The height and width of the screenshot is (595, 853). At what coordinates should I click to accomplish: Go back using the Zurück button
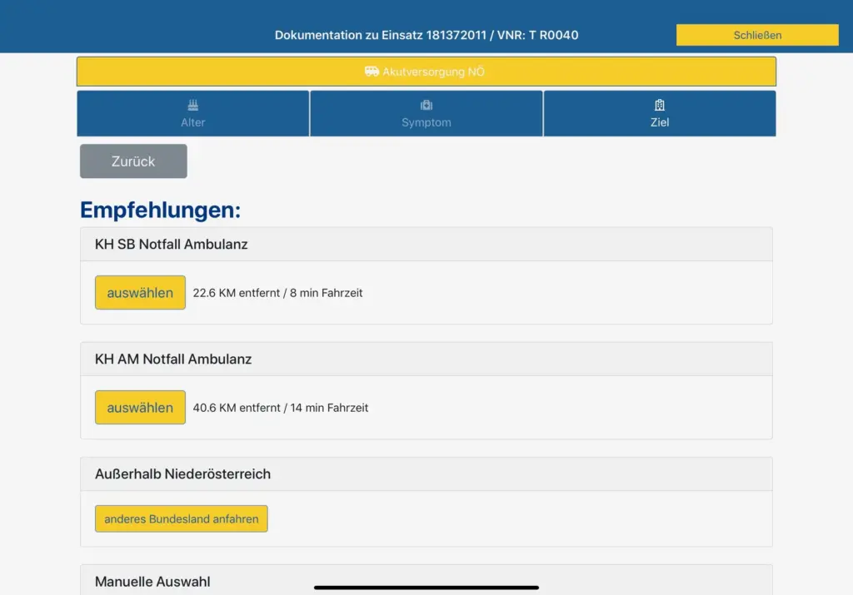(133, 161)
